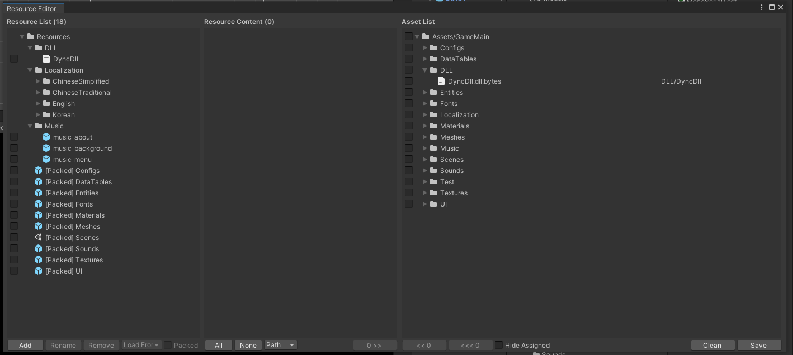Click the All selection button

coord(219,345)
